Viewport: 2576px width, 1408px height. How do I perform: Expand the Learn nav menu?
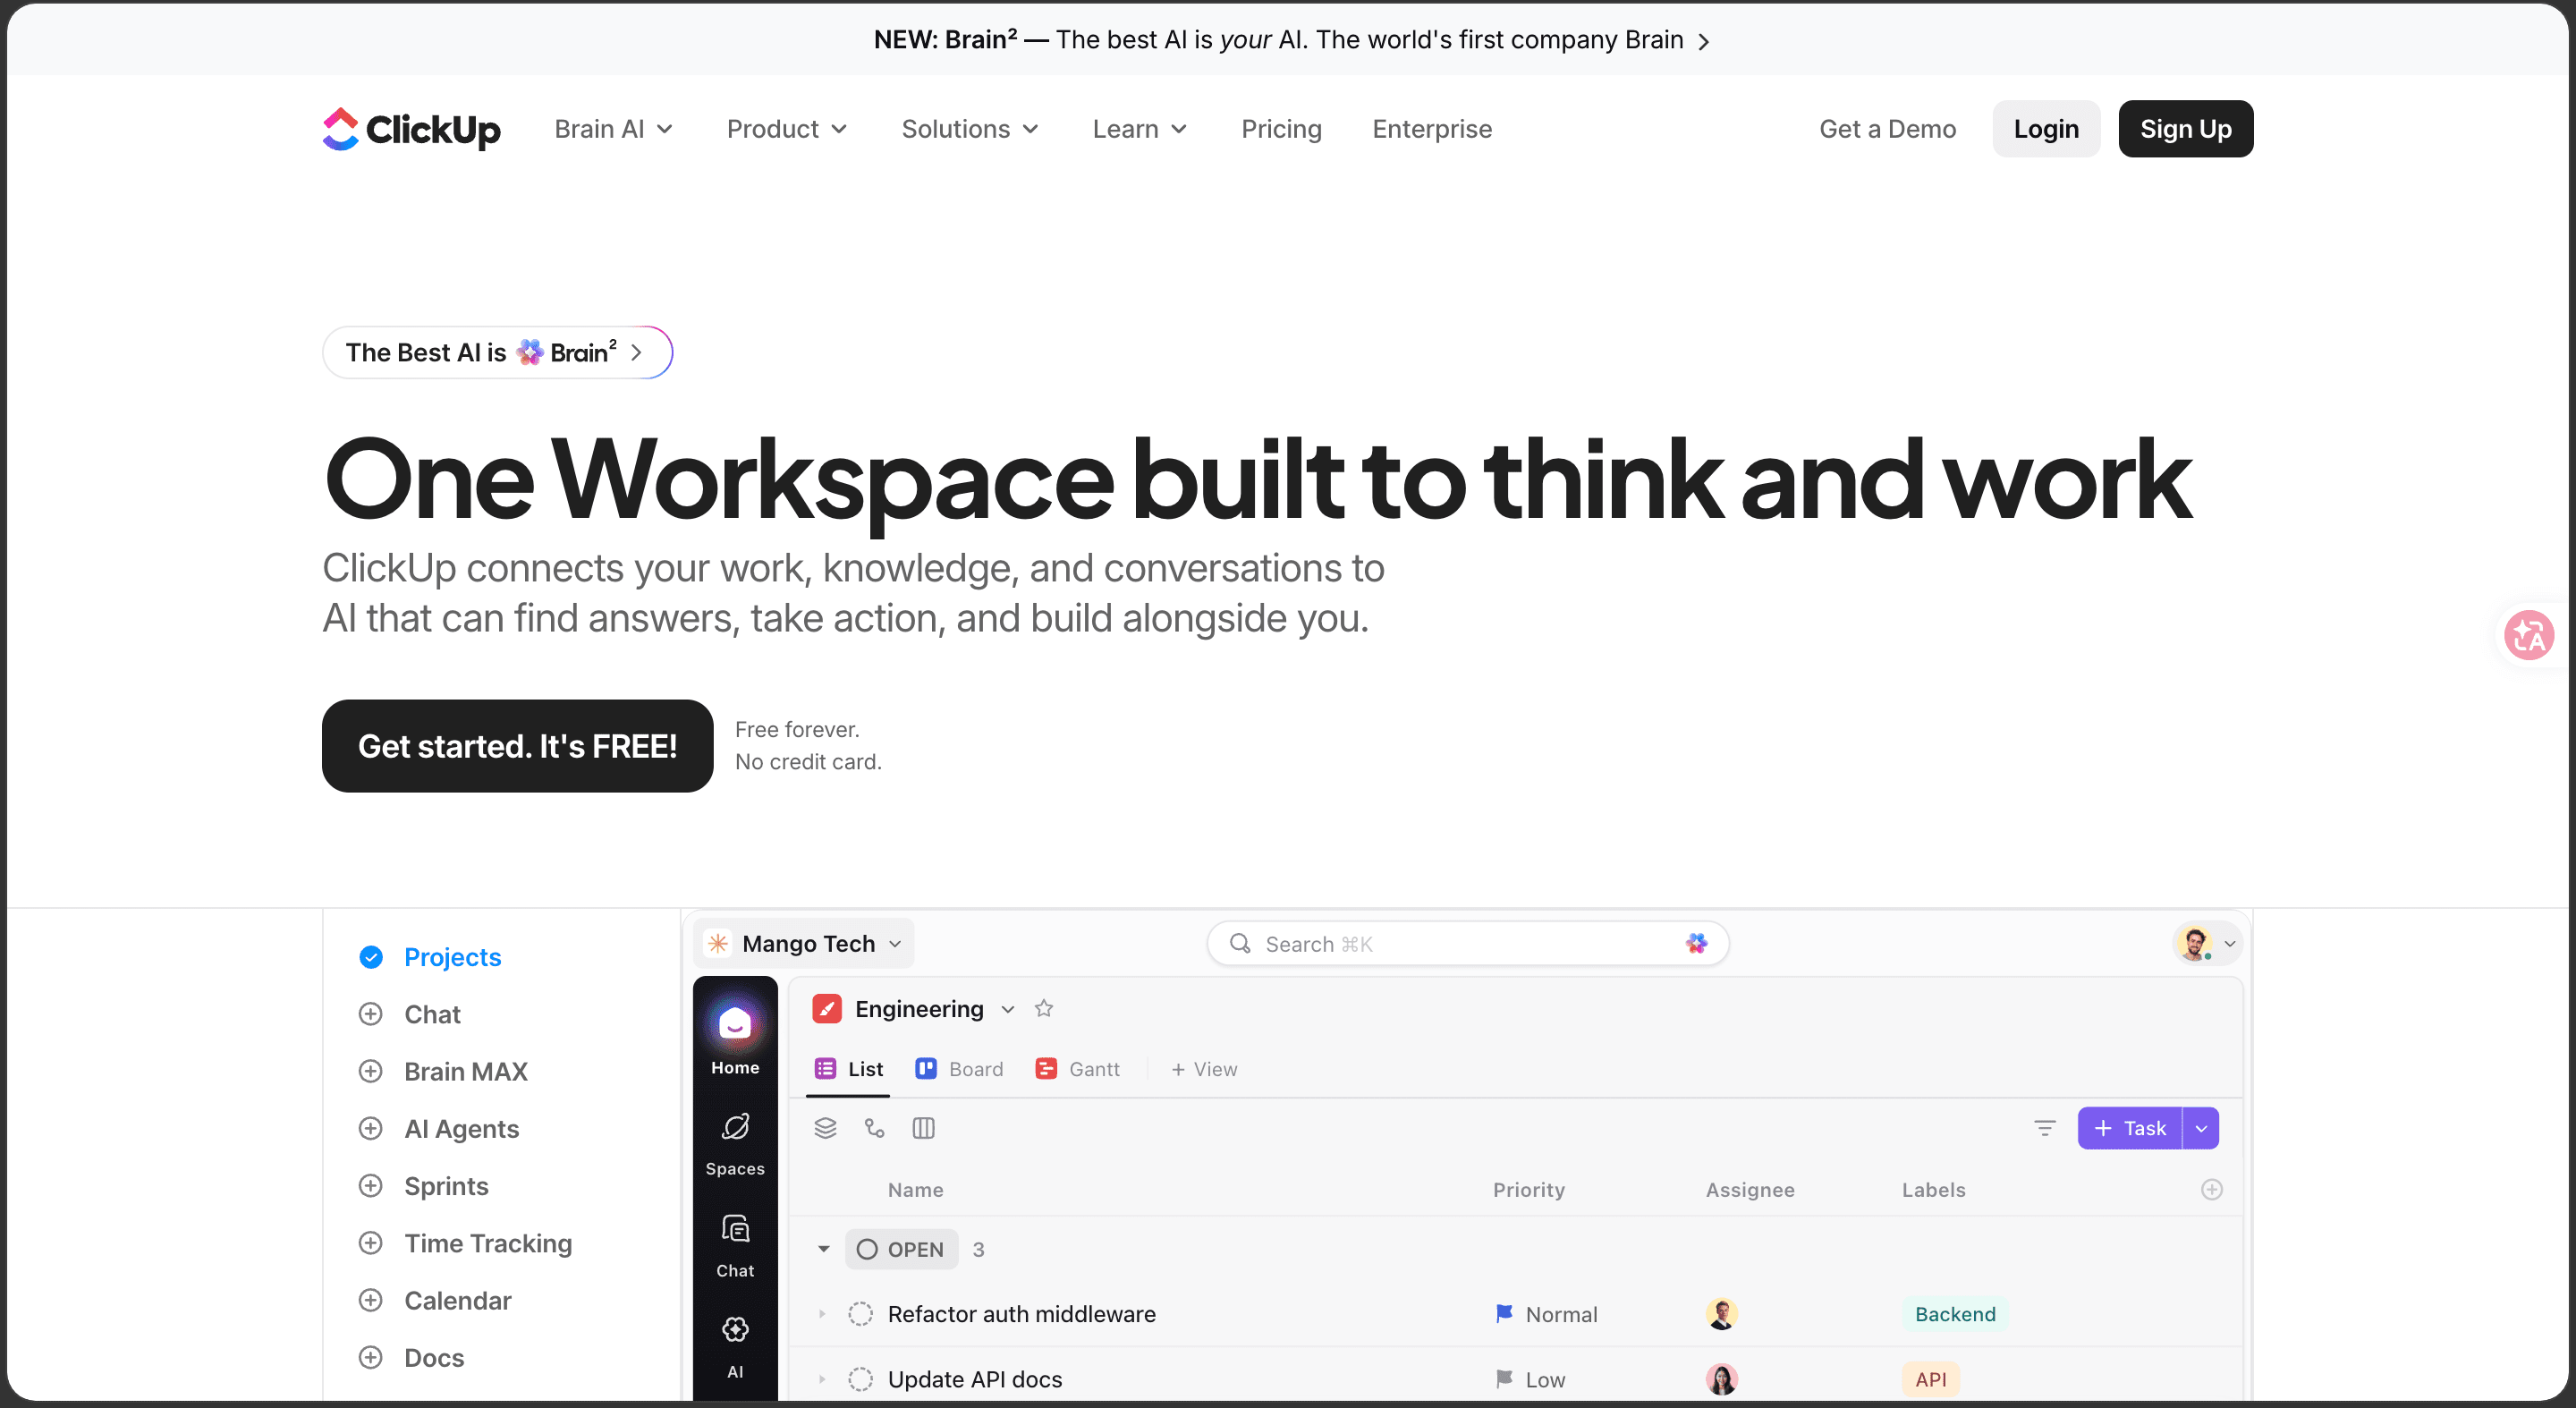coord(1140,129)
